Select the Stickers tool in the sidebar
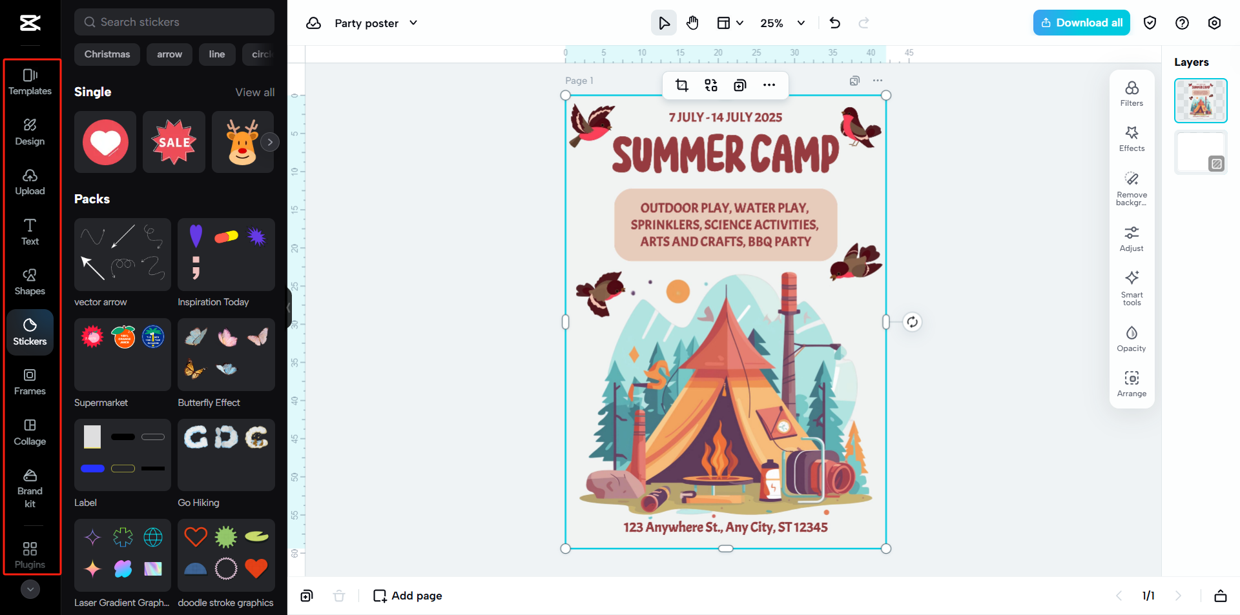This screenshot has width=1240, height=615. coord(30,332)
